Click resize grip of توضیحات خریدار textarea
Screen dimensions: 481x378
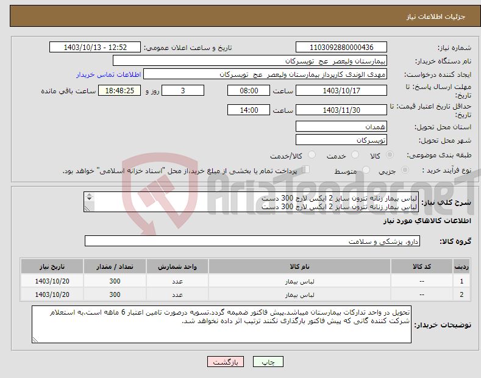35,340
